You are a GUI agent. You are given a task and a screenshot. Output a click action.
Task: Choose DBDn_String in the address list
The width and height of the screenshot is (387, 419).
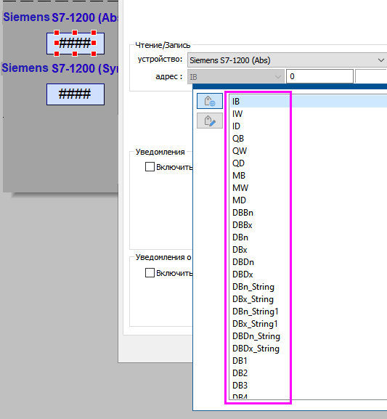(x=309, y=336)
